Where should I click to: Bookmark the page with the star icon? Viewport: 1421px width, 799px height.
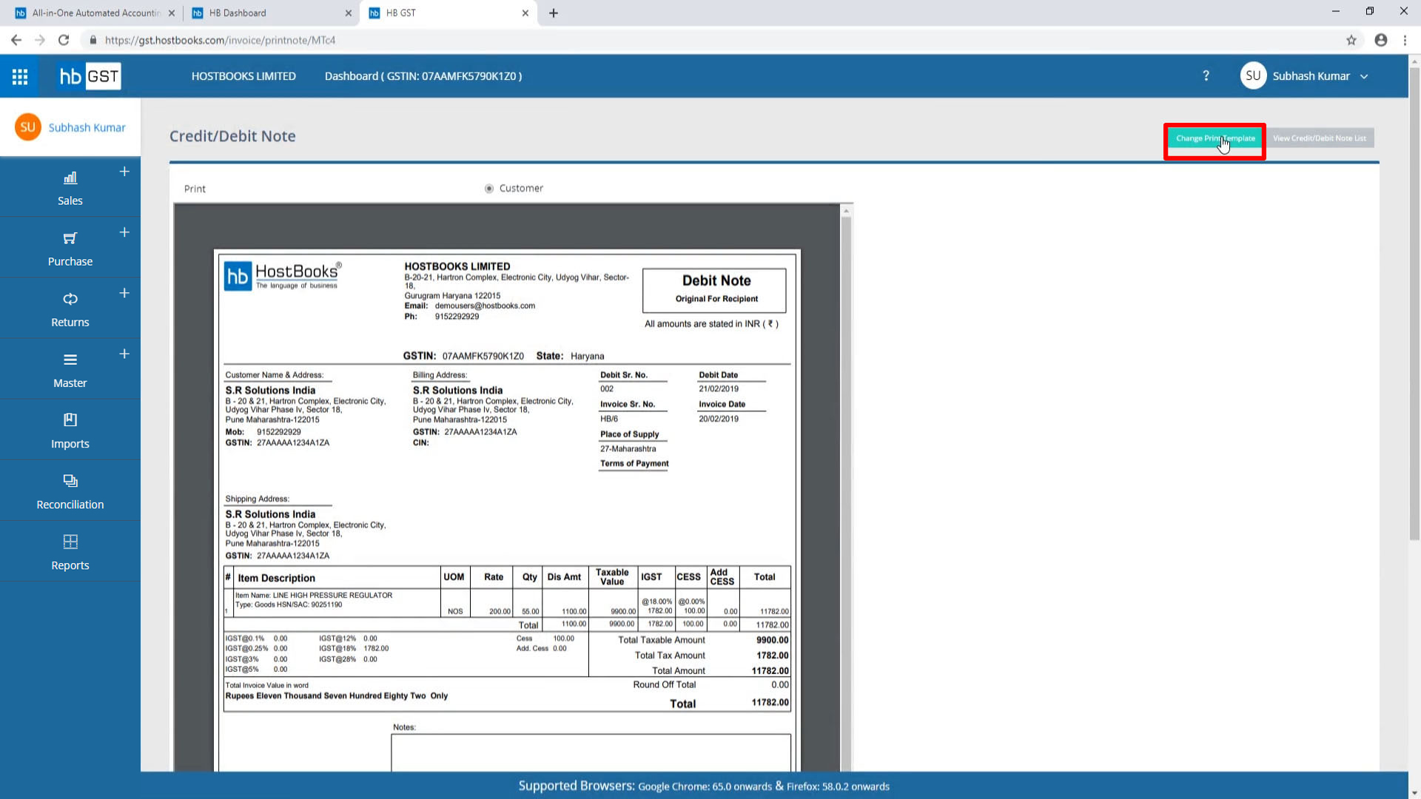tap(1351, 40)
